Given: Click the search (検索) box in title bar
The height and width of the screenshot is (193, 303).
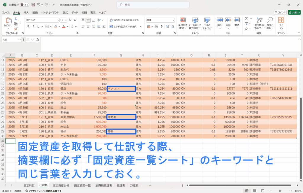Looking at the screenshot, I should click(153, 5).
